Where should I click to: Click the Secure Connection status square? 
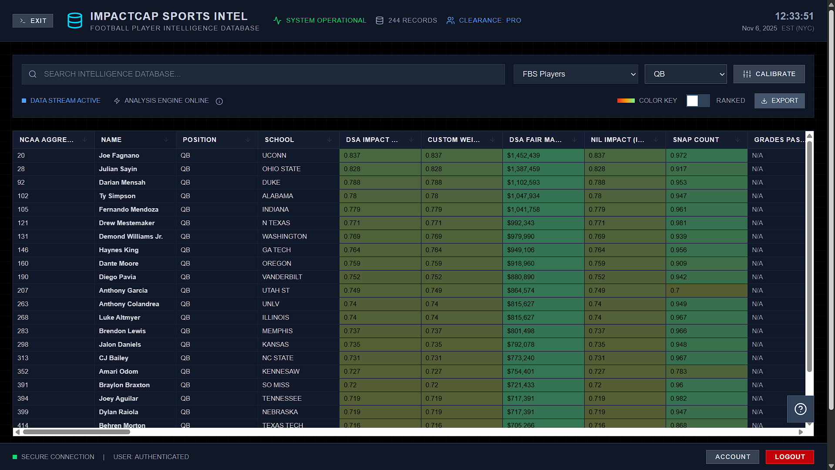15,456
